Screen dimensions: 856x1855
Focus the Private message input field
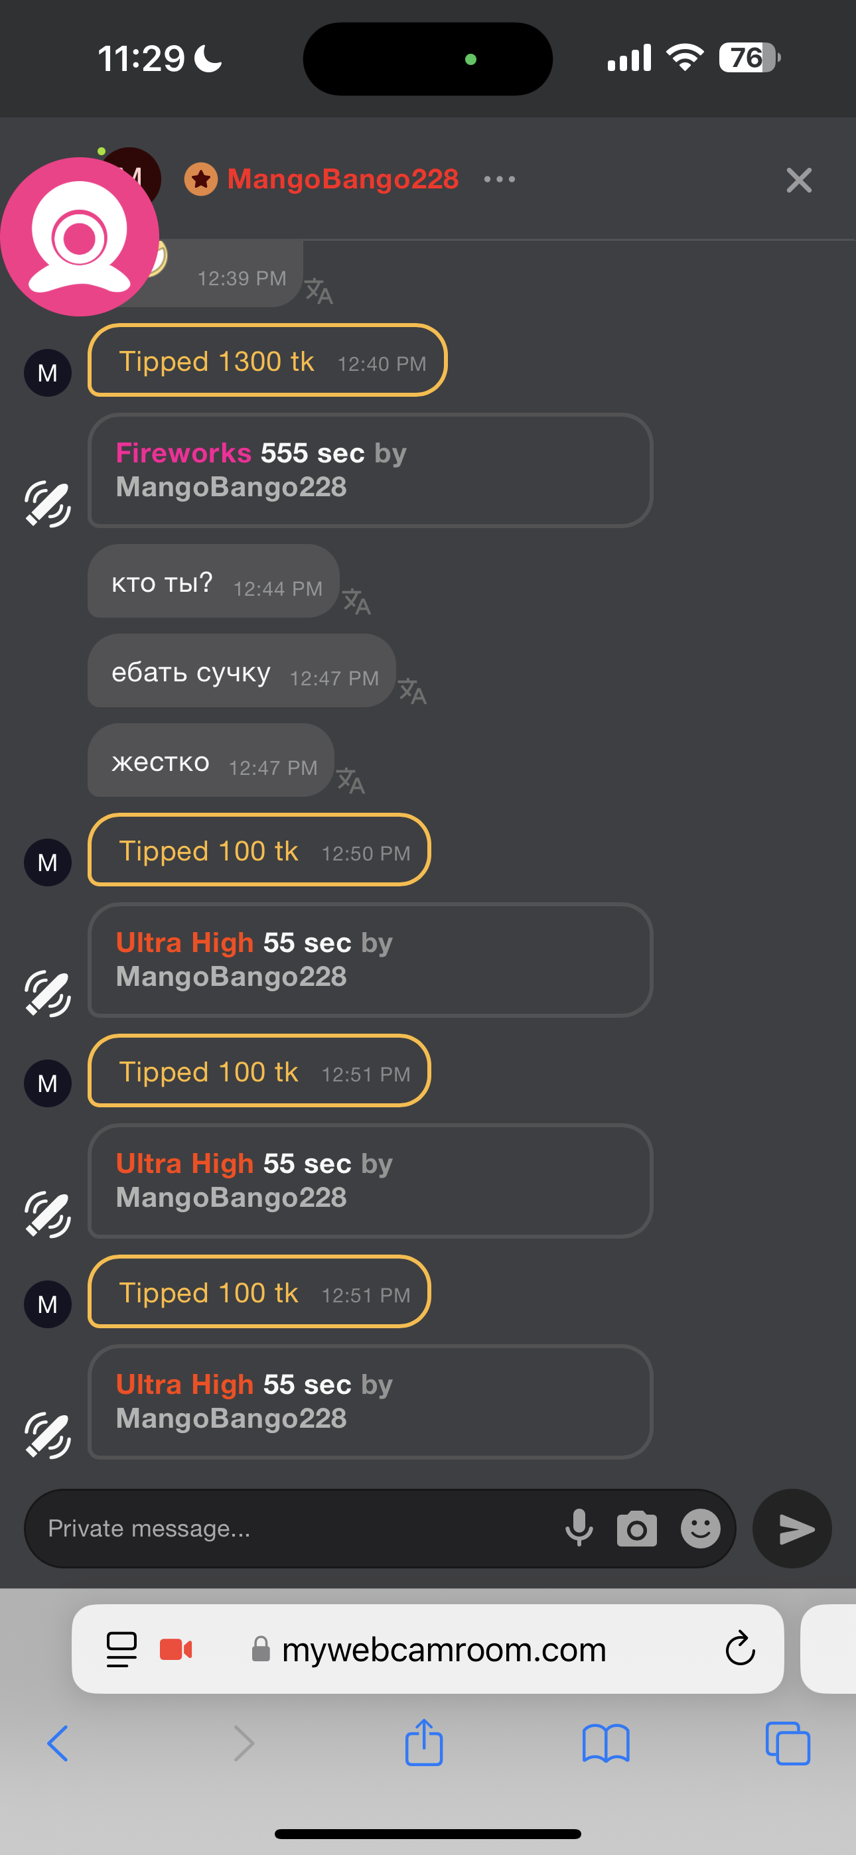288,1528
